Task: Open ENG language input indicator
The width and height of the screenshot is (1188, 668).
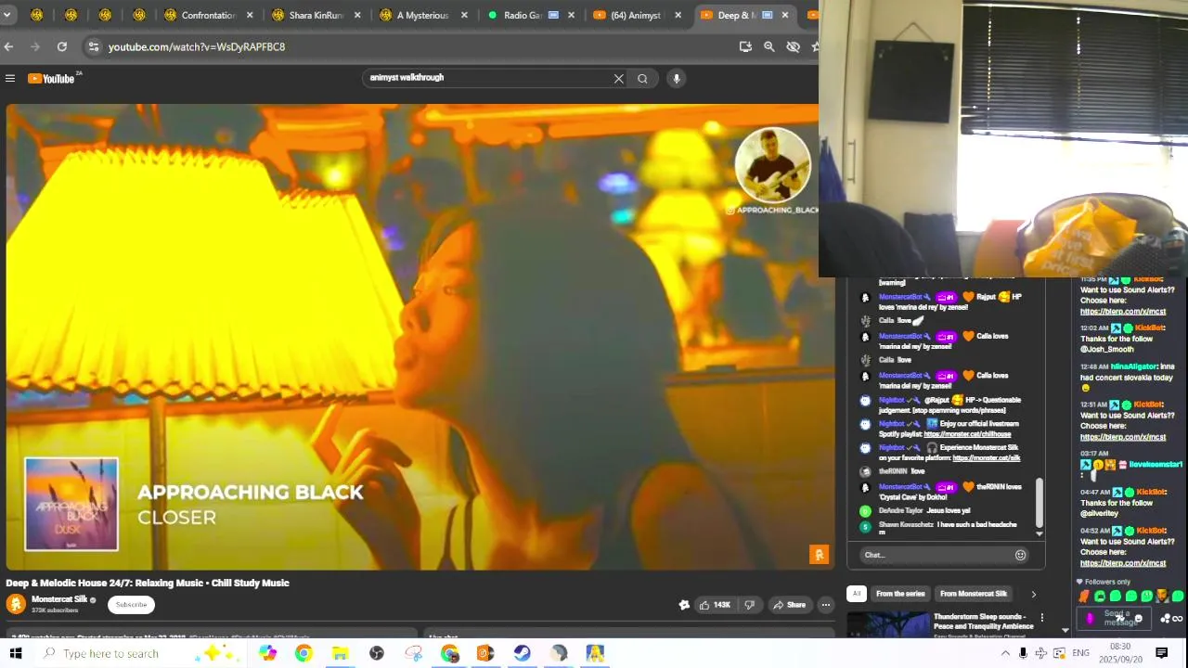Action: tap(1080, 653)
